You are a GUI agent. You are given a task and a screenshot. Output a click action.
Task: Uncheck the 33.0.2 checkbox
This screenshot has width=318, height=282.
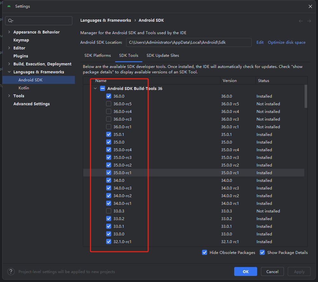click(x=109, y=219)
